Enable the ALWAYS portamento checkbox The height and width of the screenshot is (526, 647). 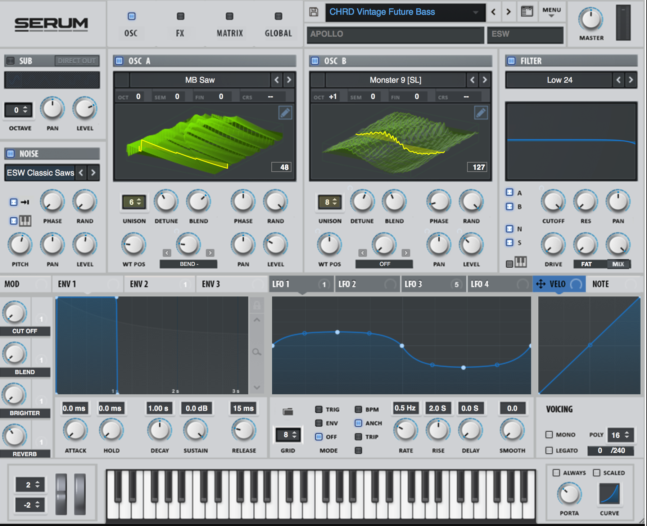point(556,473)
